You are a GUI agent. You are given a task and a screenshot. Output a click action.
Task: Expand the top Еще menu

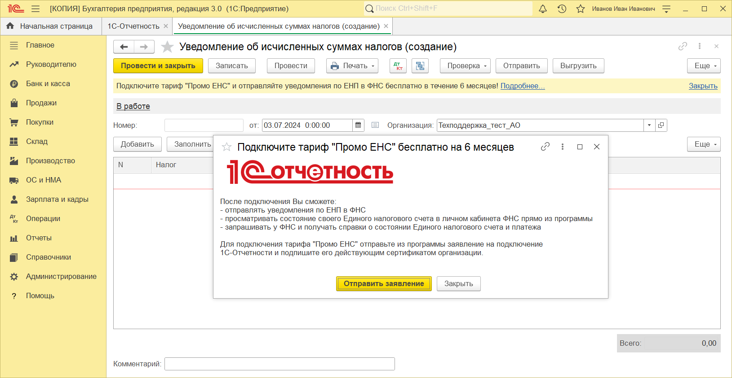tap(704, 66)
